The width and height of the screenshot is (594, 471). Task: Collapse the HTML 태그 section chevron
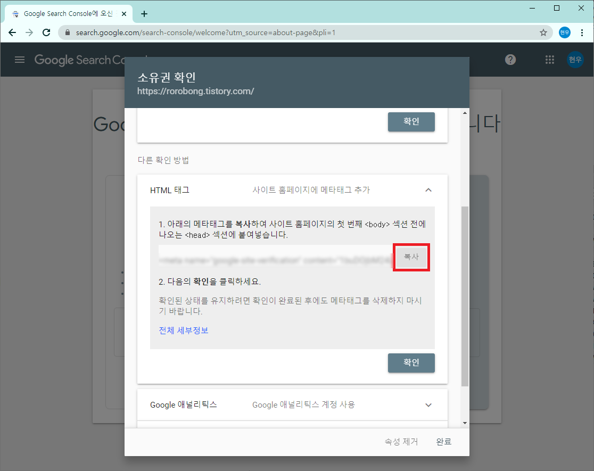pos(428,190)
